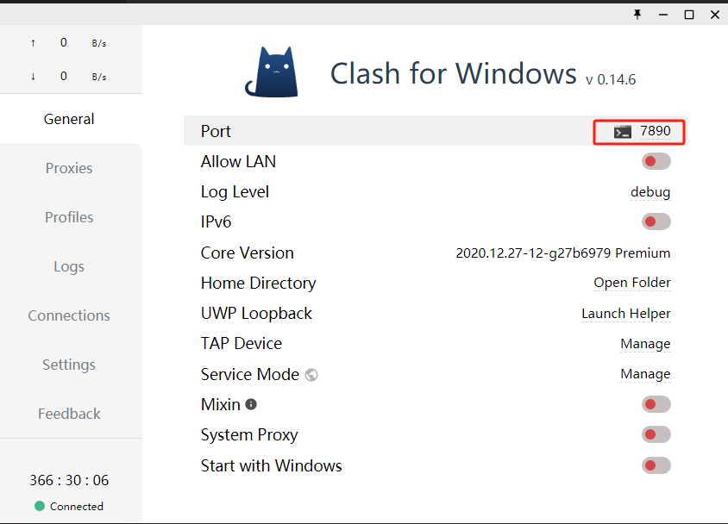728x524 pixels.
Task: Click the Connected status text
Action: tap(77, 507)
